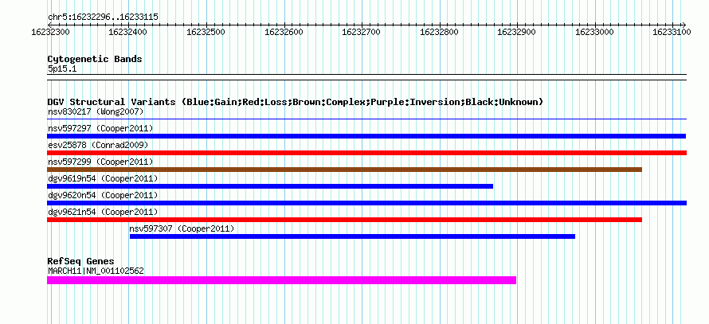This screenshot has height=324, width=709.
Task: Click ruler position 16232700
Action: pos(362,33)
